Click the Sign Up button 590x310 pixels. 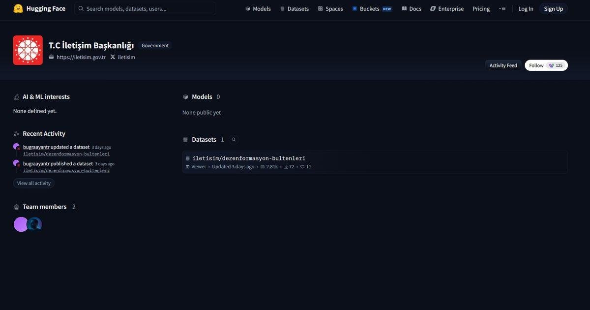click(x=553, y=9)
